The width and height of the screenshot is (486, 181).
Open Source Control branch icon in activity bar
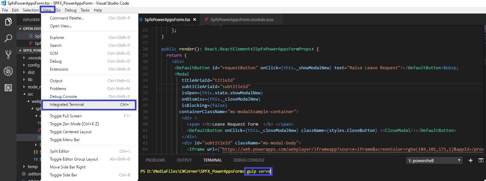8,55
